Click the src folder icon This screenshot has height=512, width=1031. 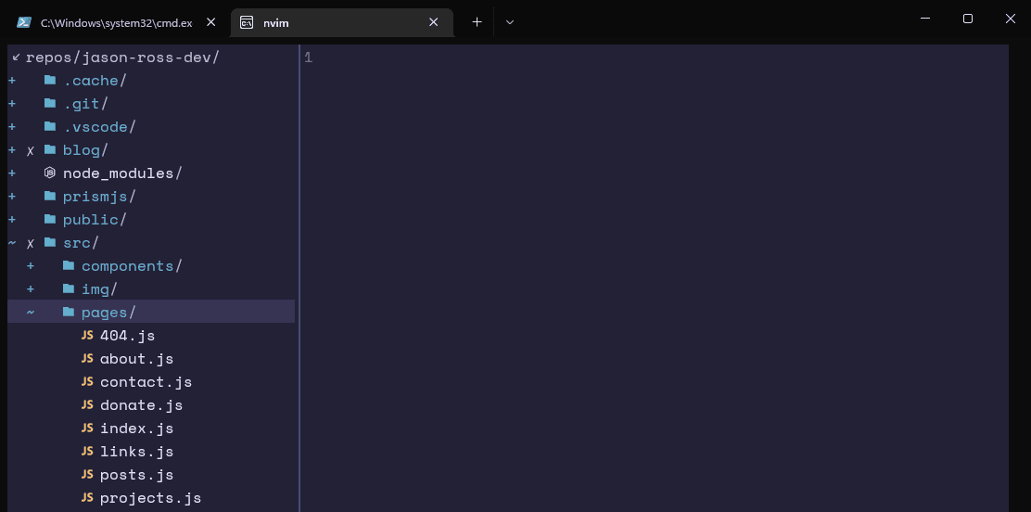(x=50, y=243)
